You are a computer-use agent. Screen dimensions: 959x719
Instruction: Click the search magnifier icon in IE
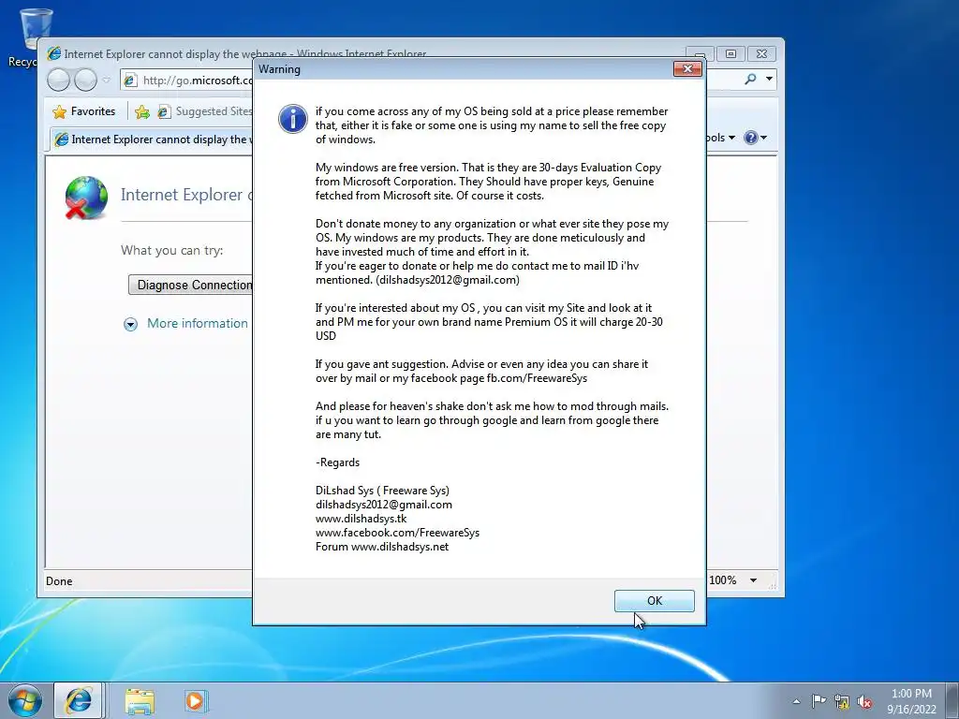[x=750, y=79]
